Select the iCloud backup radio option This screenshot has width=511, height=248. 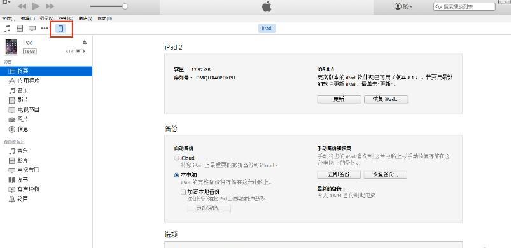tap(176, 158)
